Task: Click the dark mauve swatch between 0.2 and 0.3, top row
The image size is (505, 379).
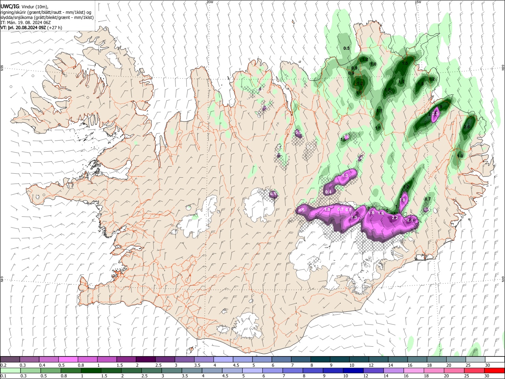Action: click(x=10, y=359)
